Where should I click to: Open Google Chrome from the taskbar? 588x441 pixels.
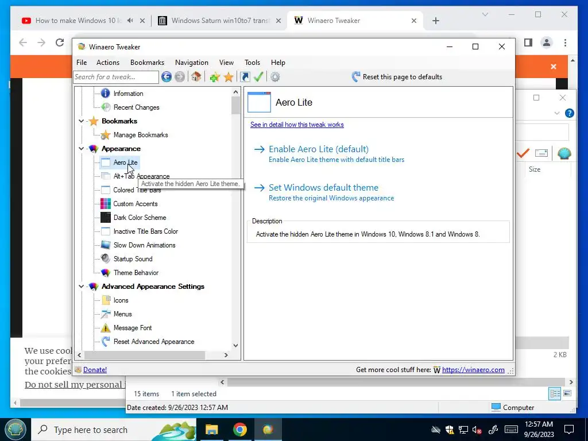pyautogui.click(x=239, y=430)
